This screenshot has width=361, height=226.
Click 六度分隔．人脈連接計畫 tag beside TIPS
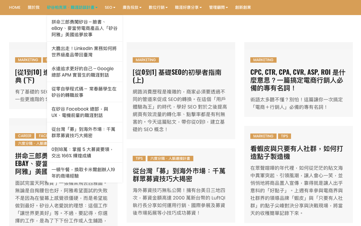pyautogui.click(x=170, y=158)
